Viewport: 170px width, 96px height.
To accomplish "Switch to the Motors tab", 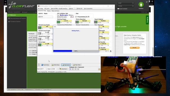I will [x=49, y=11].
